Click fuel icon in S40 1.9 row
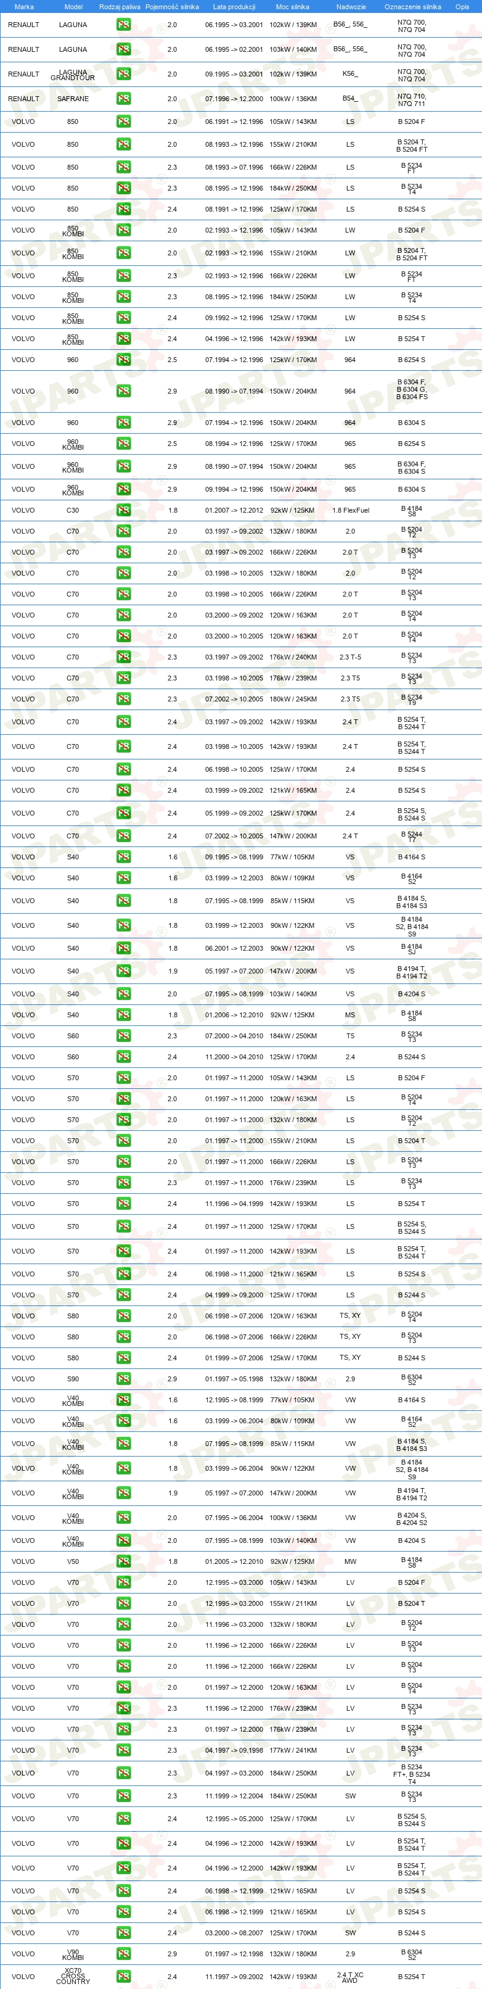This screenshot has height=1989, width=482. click(123, 971)
